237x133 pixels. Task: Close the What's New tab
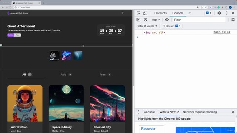[178, 112]
